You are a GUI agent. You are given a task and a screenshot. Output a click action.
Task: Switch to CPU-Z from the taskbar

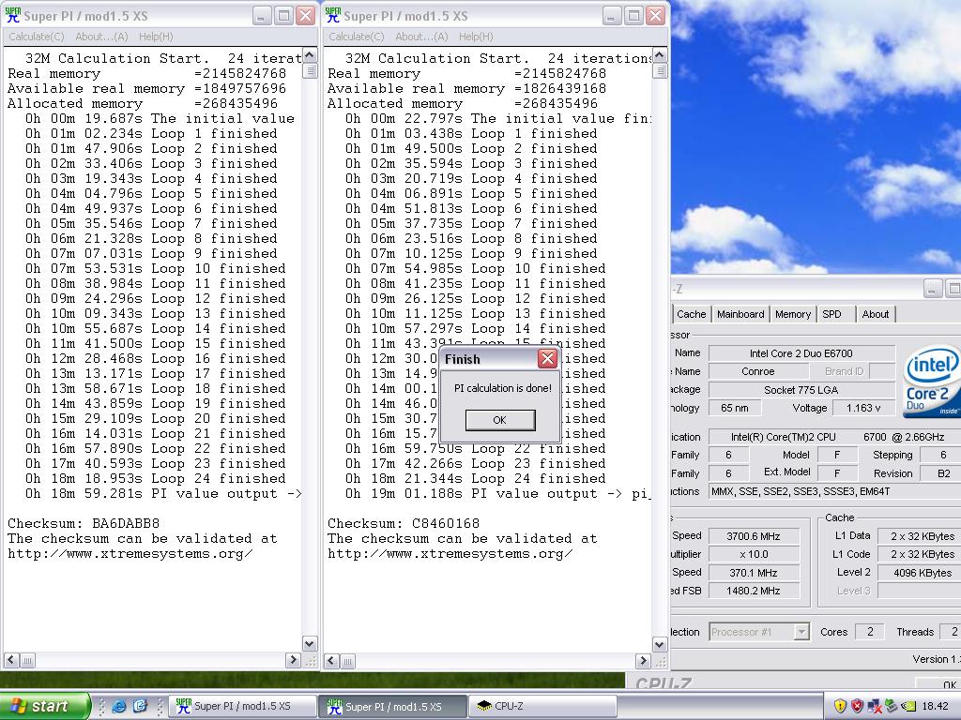click(543, 706)
